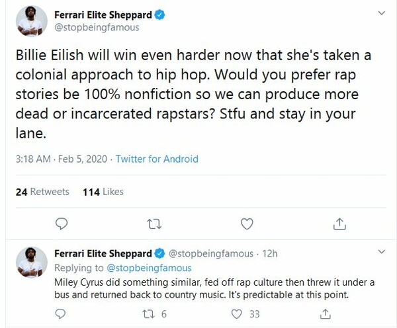View the 24 Retweets list
The width and height of the screenshot is (397, 328).
42,192
